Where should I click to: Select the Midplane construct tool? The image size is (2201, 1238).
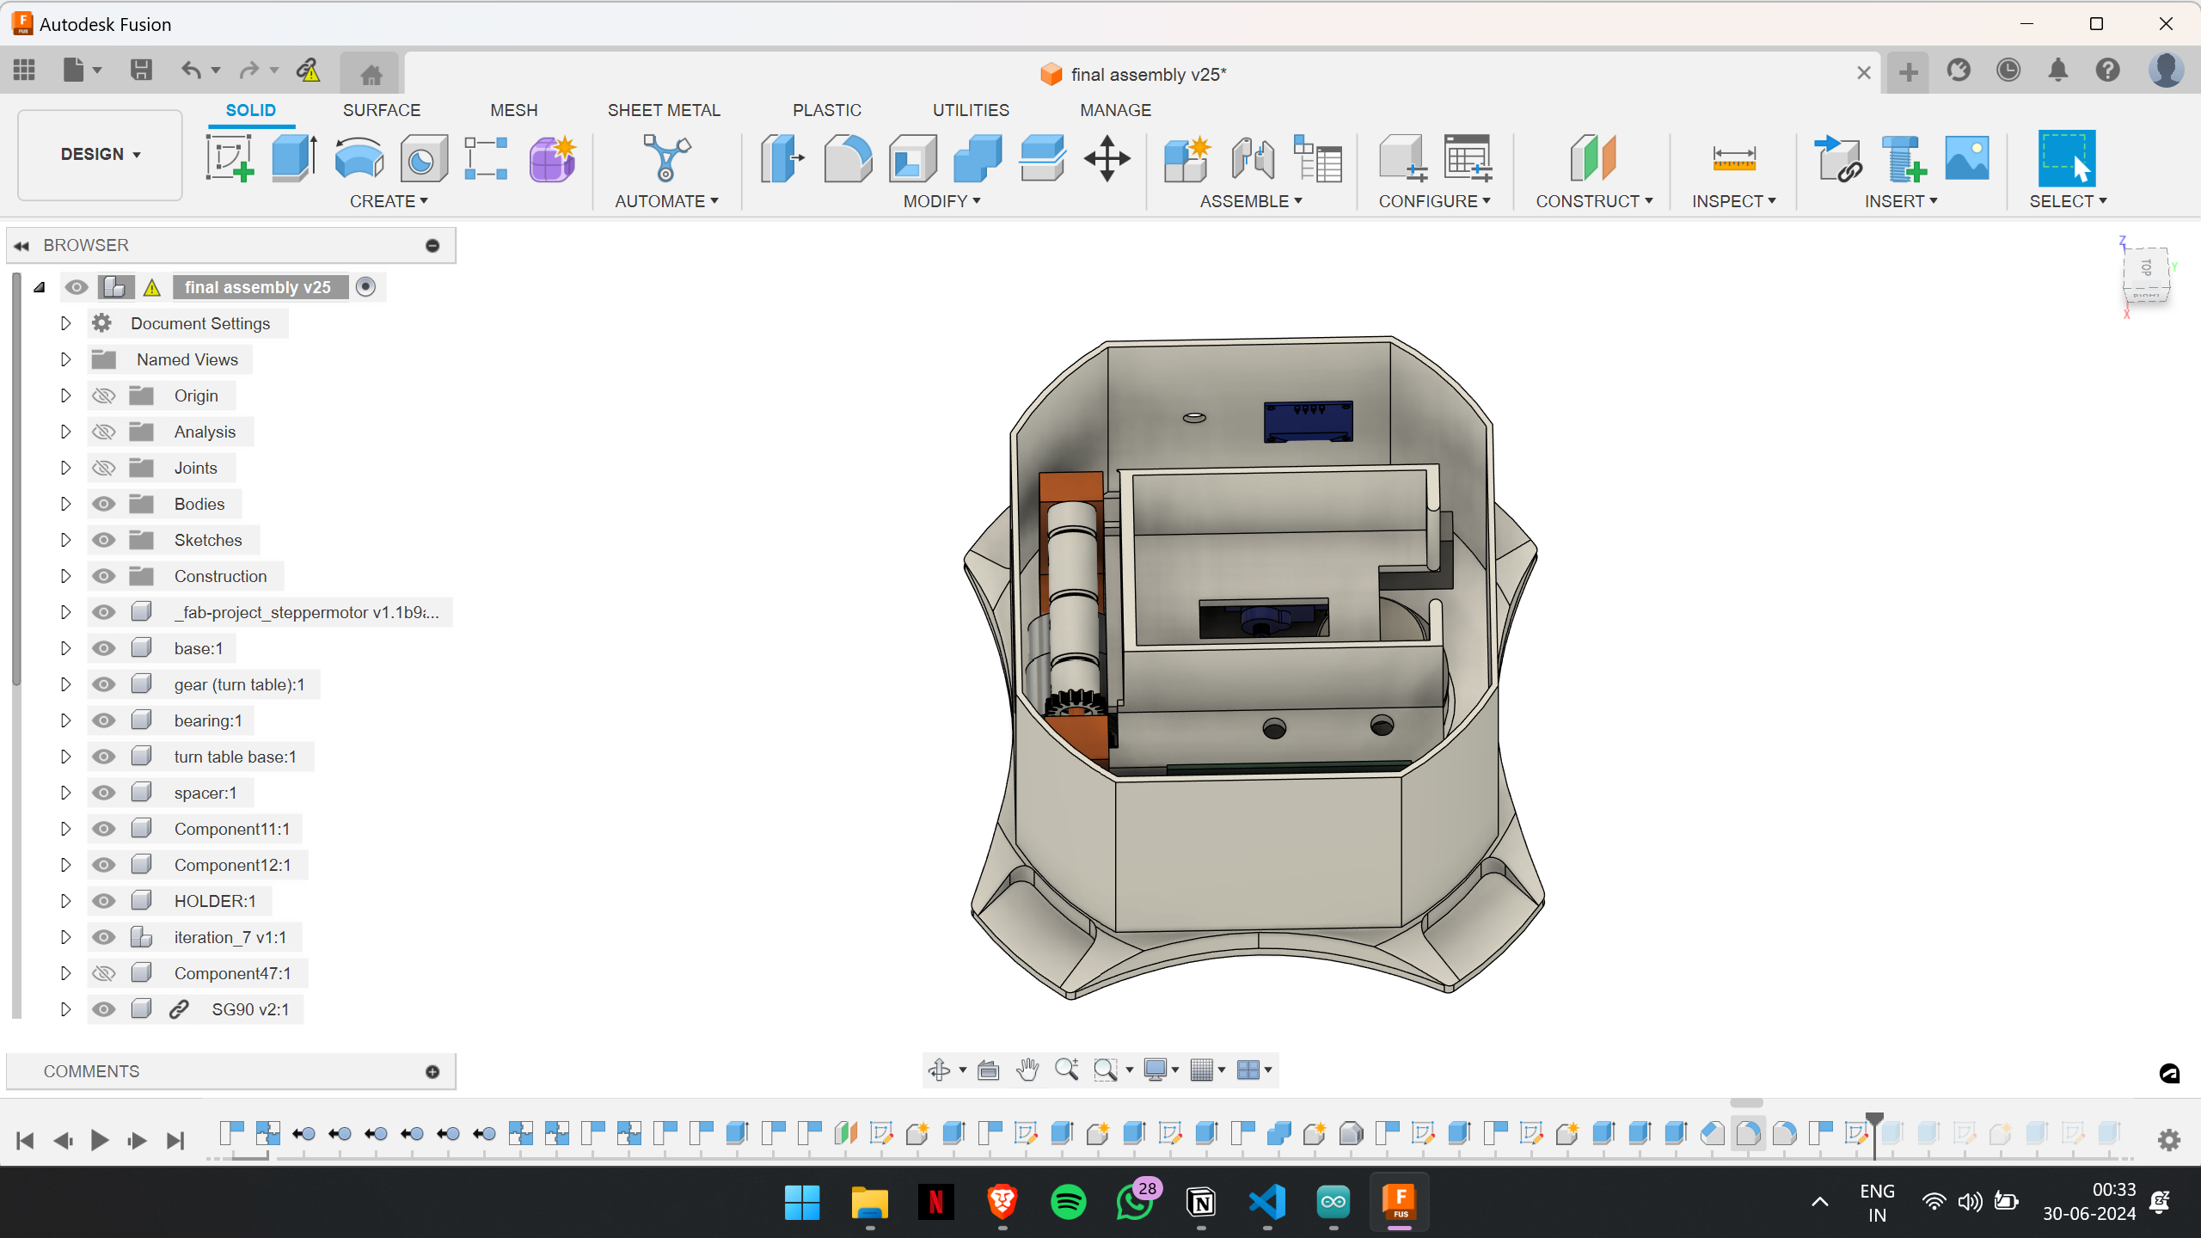pos(1593,158)
